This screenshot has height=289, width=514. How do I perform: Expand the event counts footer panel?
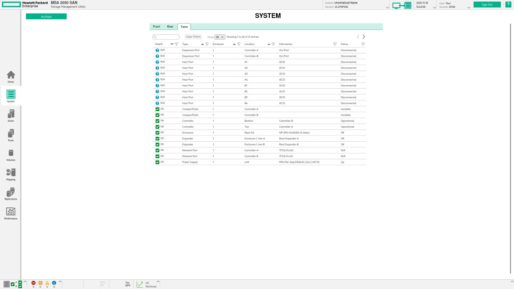(x=60, y=282)
